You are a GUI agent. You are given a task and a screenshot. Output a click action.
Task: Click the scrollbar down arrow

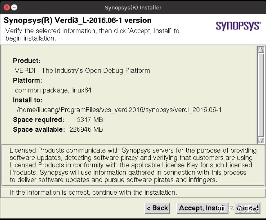point(261,140)
